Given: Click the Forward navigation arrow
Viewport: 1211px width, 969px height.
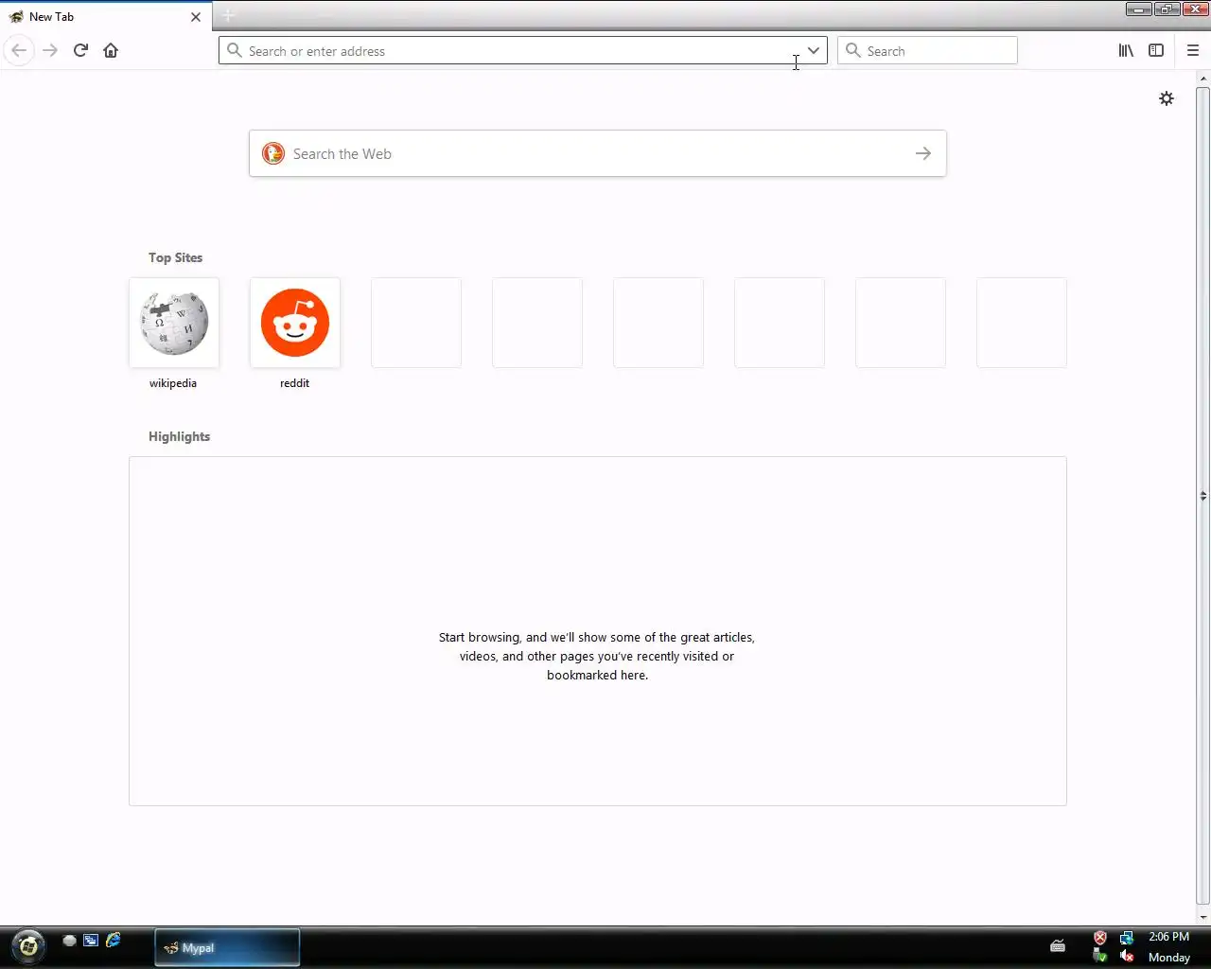Looking at the screenshot, I should coord(50,50).
